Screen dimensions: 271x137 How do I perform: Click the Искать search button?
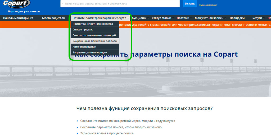pos(190,4)
